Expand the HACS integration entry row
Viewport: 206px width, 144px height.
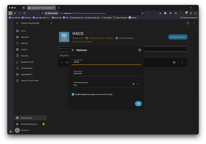tap(62, 62)
